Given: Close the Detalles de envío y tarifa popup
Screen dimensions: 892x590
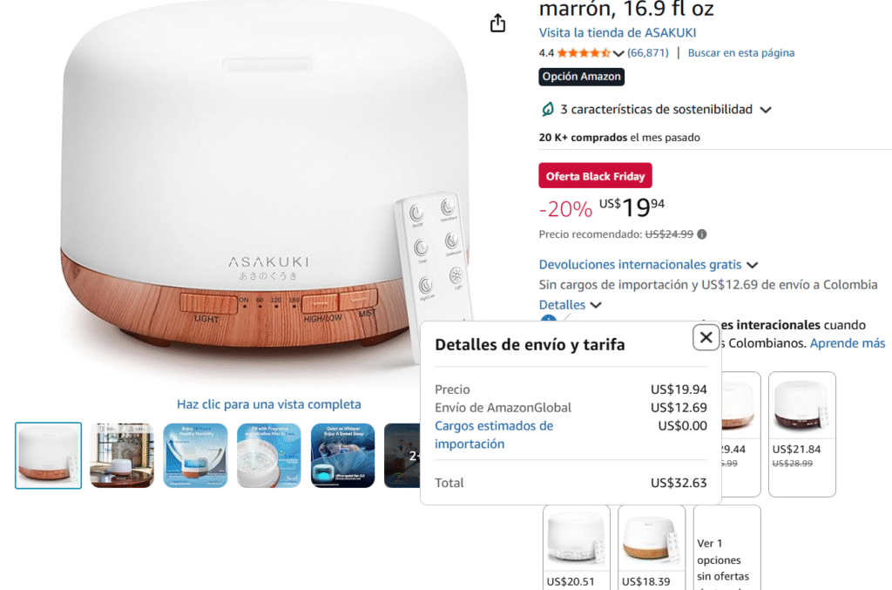Looking at the screenshot, I should click(x=706, y=337).
